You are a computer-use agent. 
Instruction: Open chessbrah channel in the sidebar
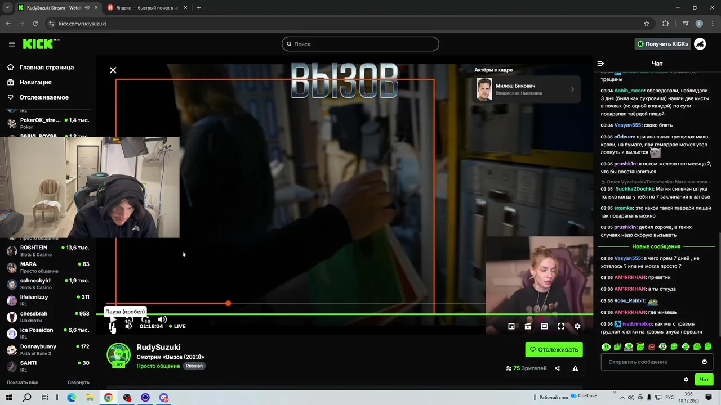[48, 317]
